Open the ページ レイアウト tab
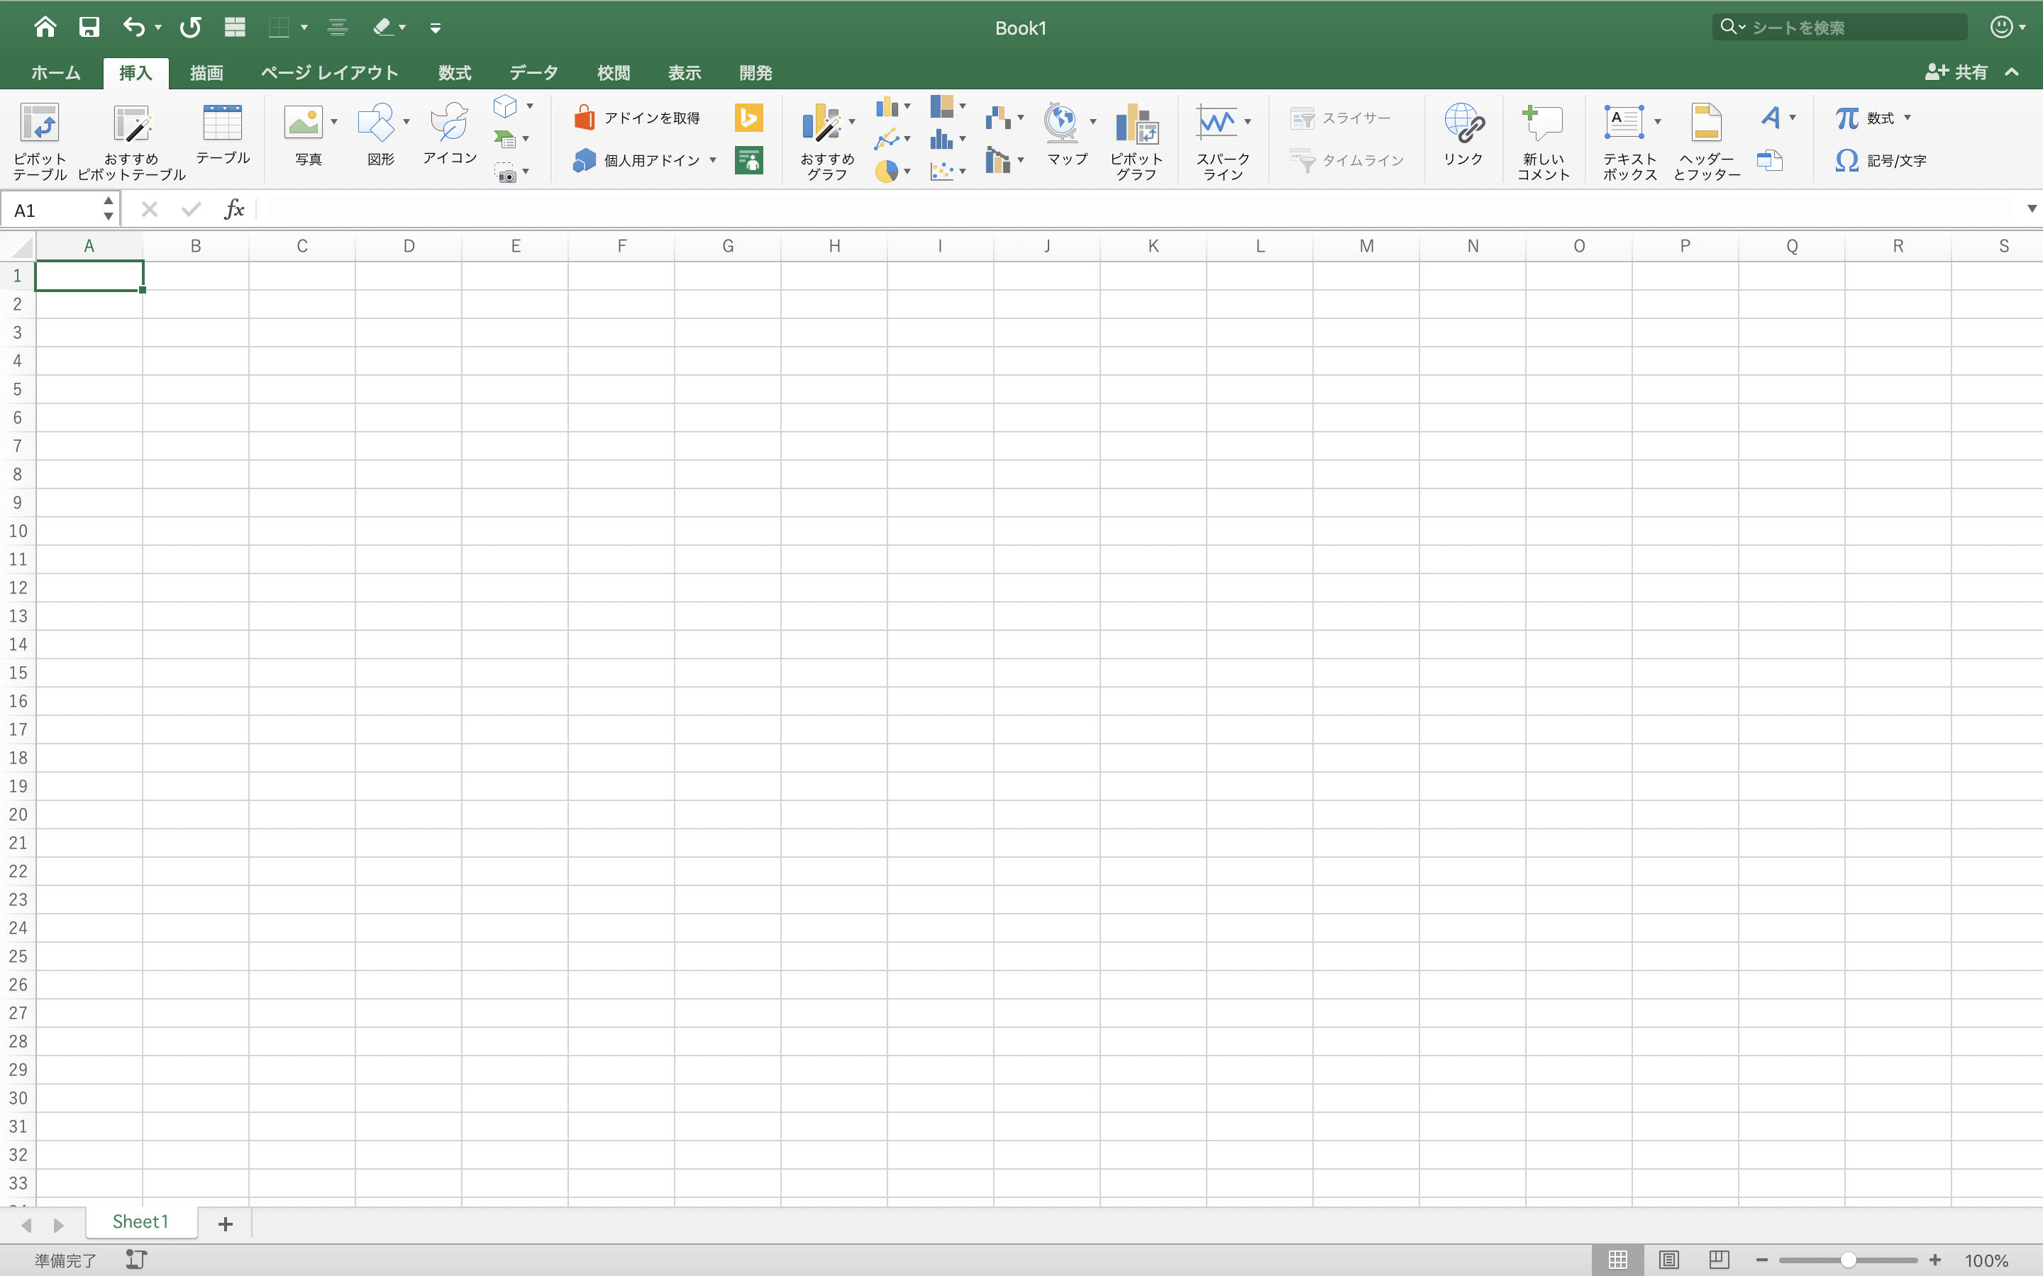 (329, 74)
